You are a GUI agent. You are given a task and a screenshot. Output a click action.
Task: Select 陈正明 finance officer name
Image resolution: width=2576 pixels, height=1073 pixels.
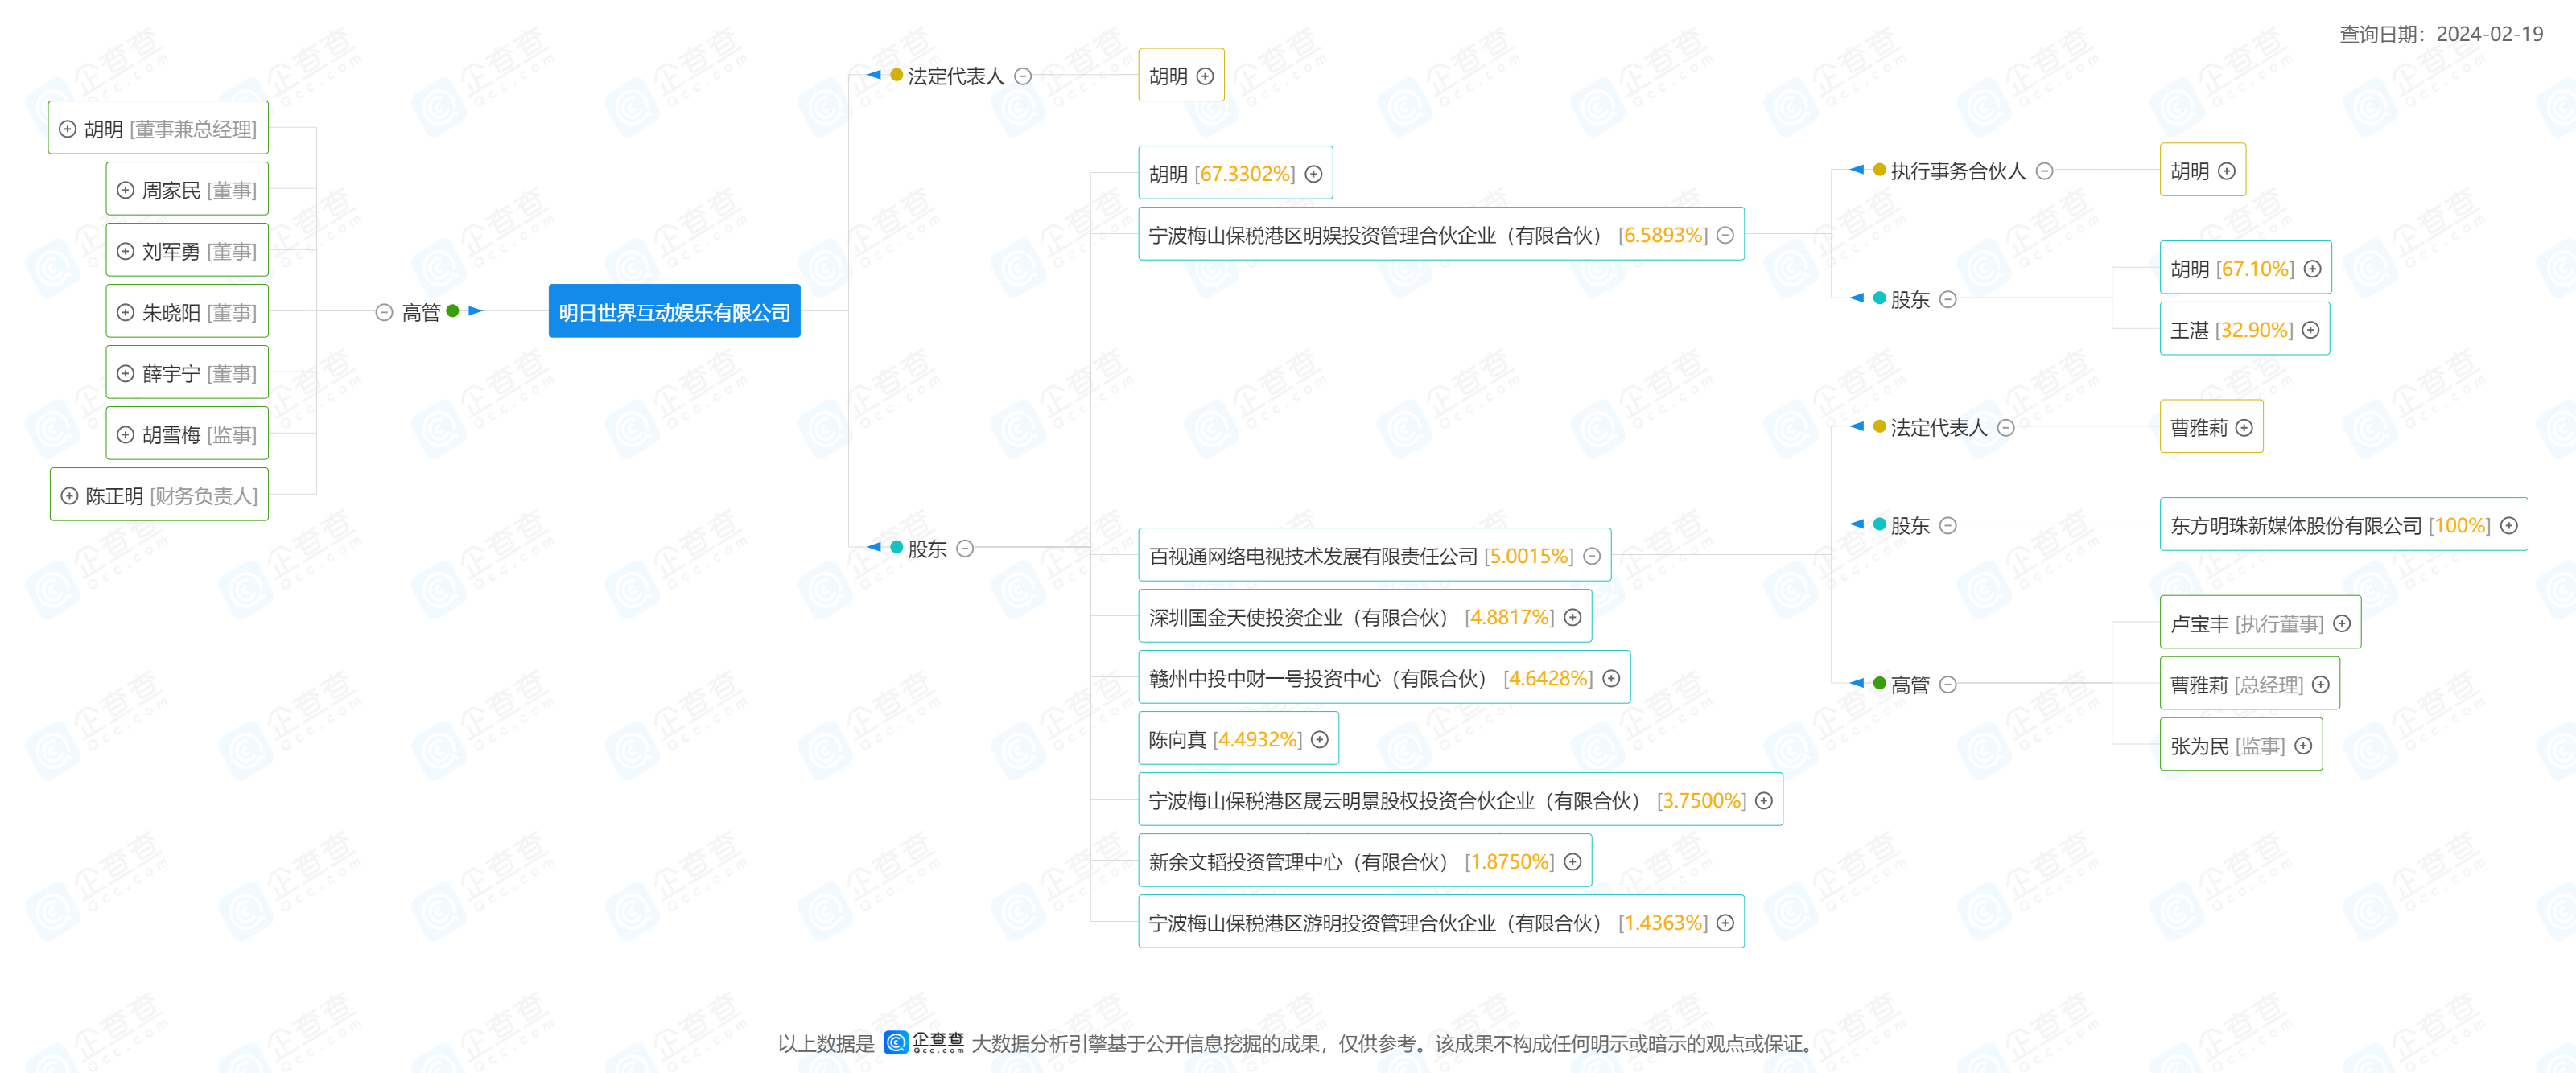pos(114,495)
